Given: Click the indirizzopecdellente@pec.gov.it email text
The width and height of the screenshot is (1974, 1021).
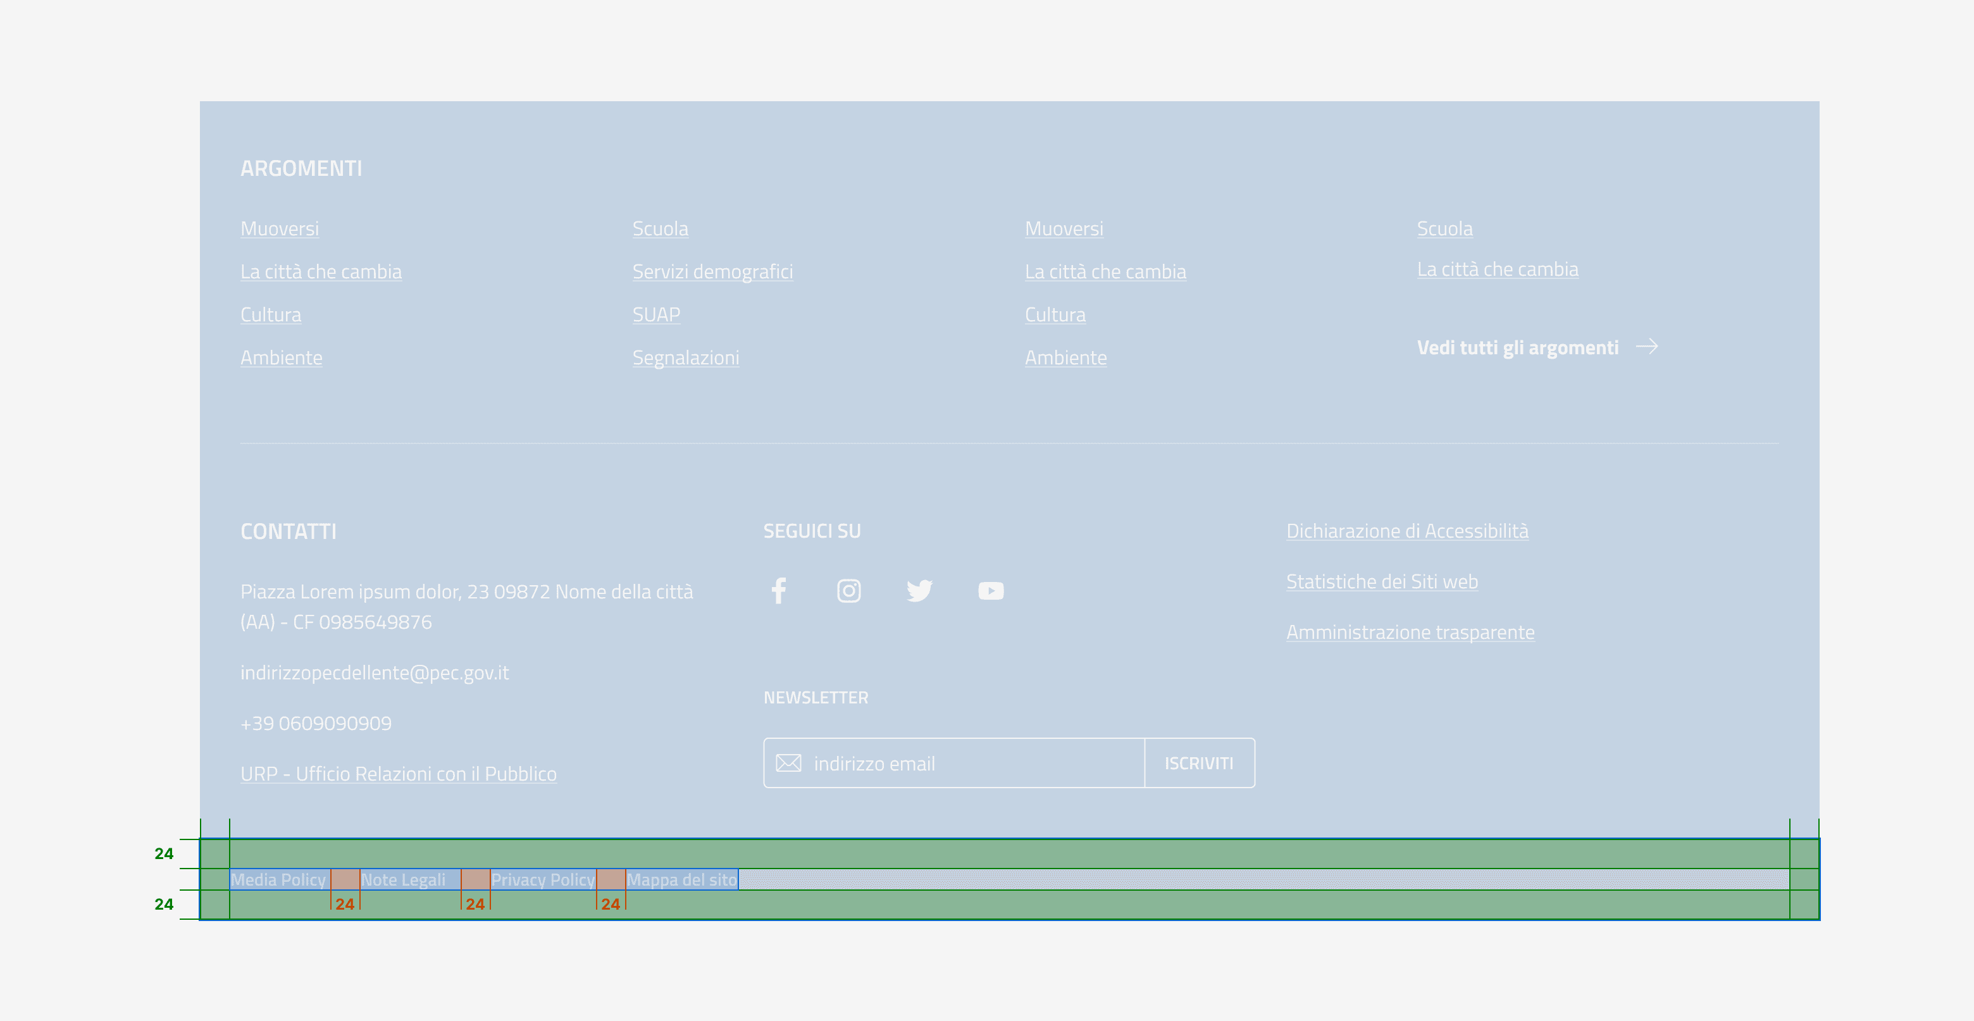Looking at the screenshot, I should [x=374, y=672].
